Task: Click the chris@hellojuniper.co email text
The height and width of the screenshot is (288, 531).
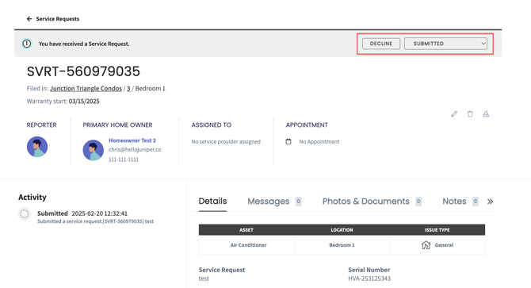Action: [x=135, y=149]
